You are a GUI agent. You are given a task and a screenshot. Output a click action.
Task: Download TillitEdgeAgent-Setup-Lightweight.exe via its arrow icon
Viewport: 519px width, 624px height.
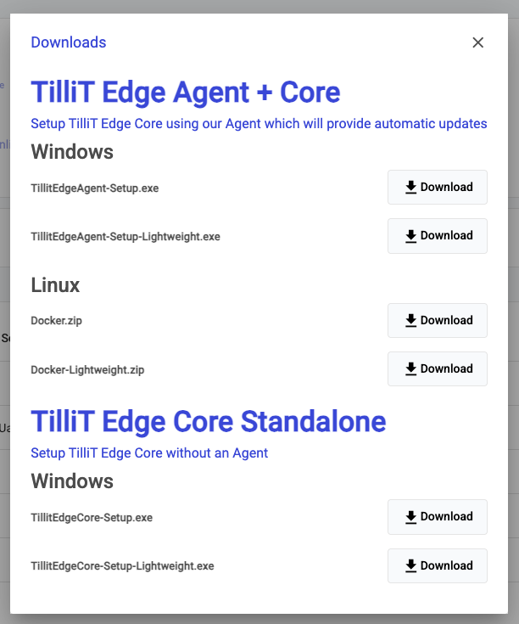tap(410, 236)
